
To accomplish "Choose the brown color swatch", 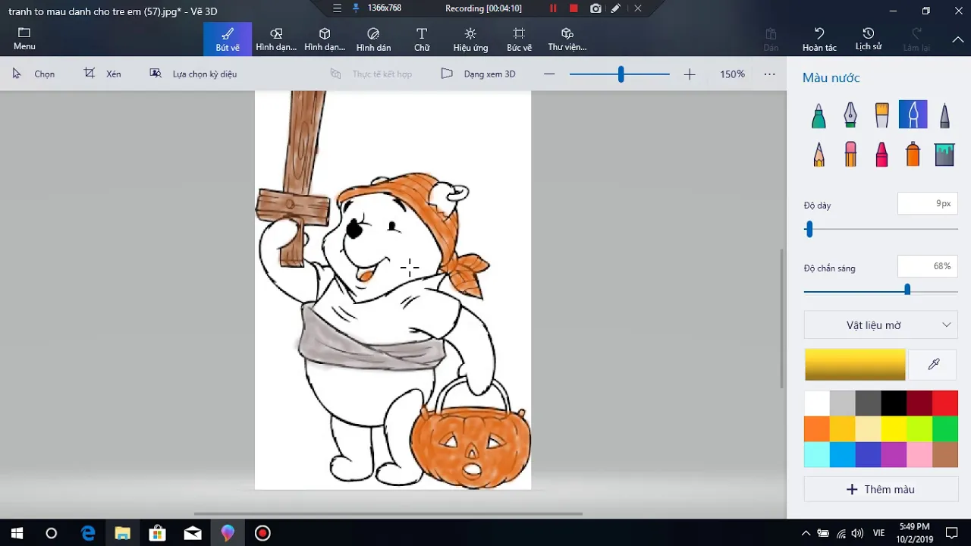I will pyautogui.click(x=945, y=455).
